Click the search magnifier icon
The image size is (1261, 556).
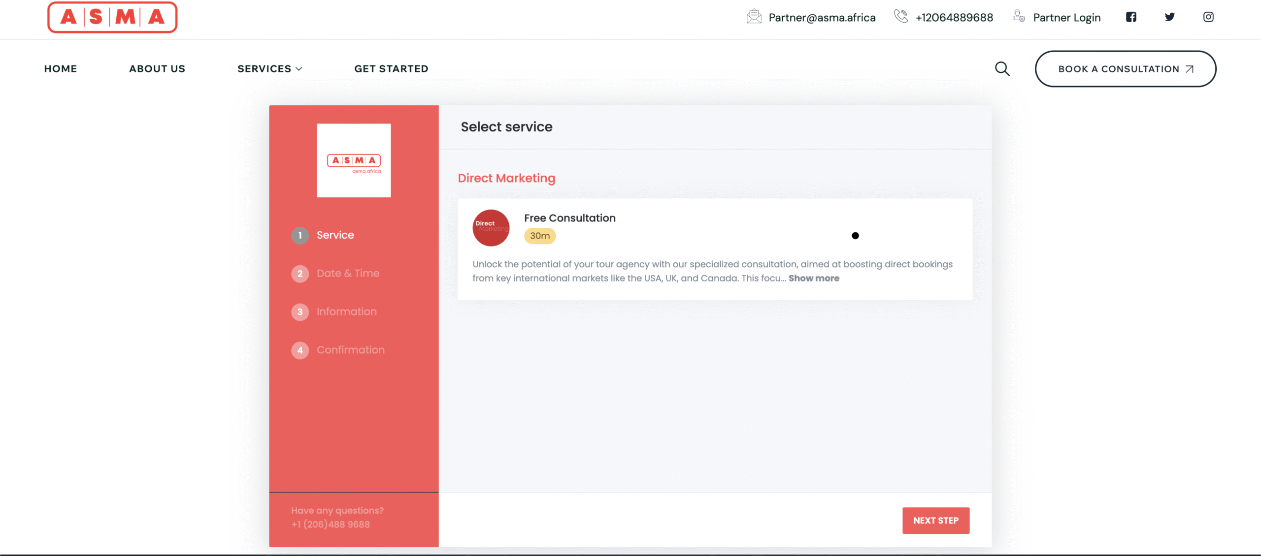[x=1002, y=69]
